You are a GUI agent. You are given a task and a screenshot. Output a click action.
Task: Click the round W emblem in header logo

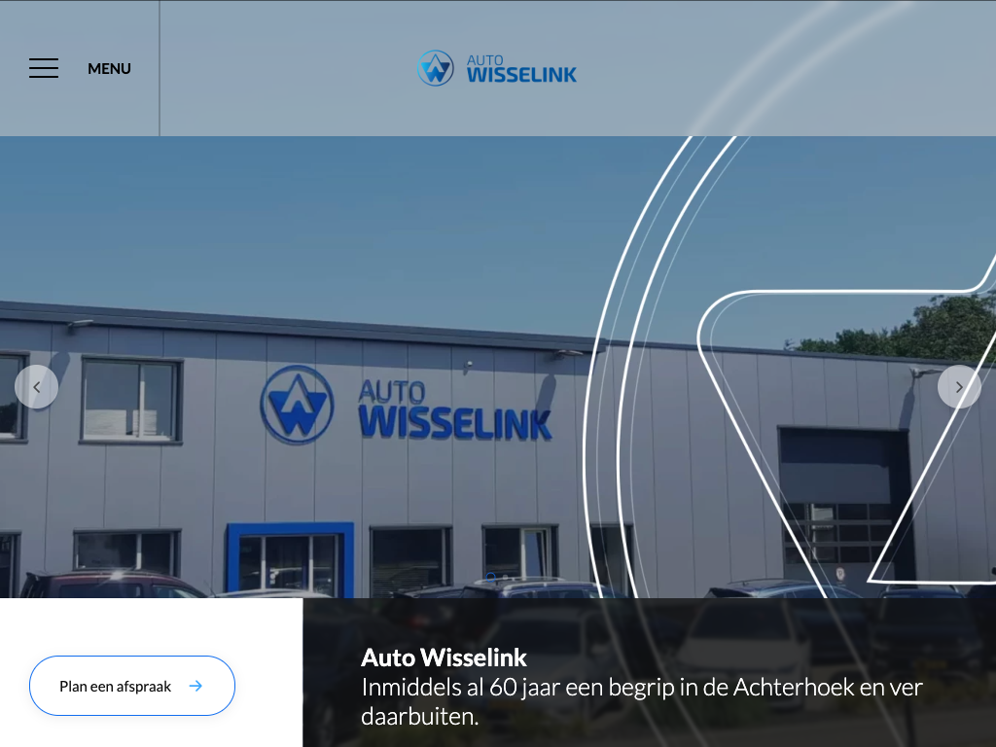point(436,68)
